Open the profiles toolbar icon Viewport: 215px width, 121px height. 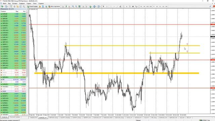point(6,6)
